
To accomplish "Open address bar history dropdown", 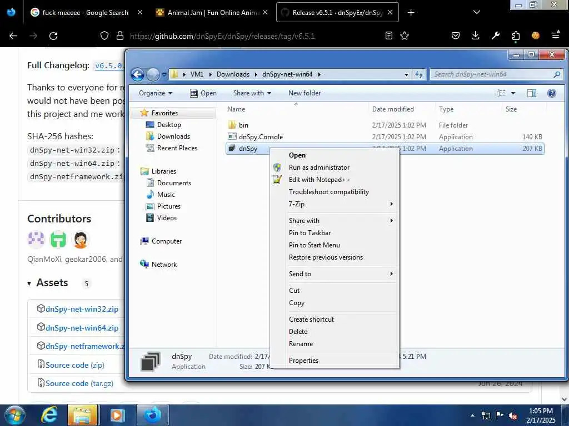I will 406,75.
